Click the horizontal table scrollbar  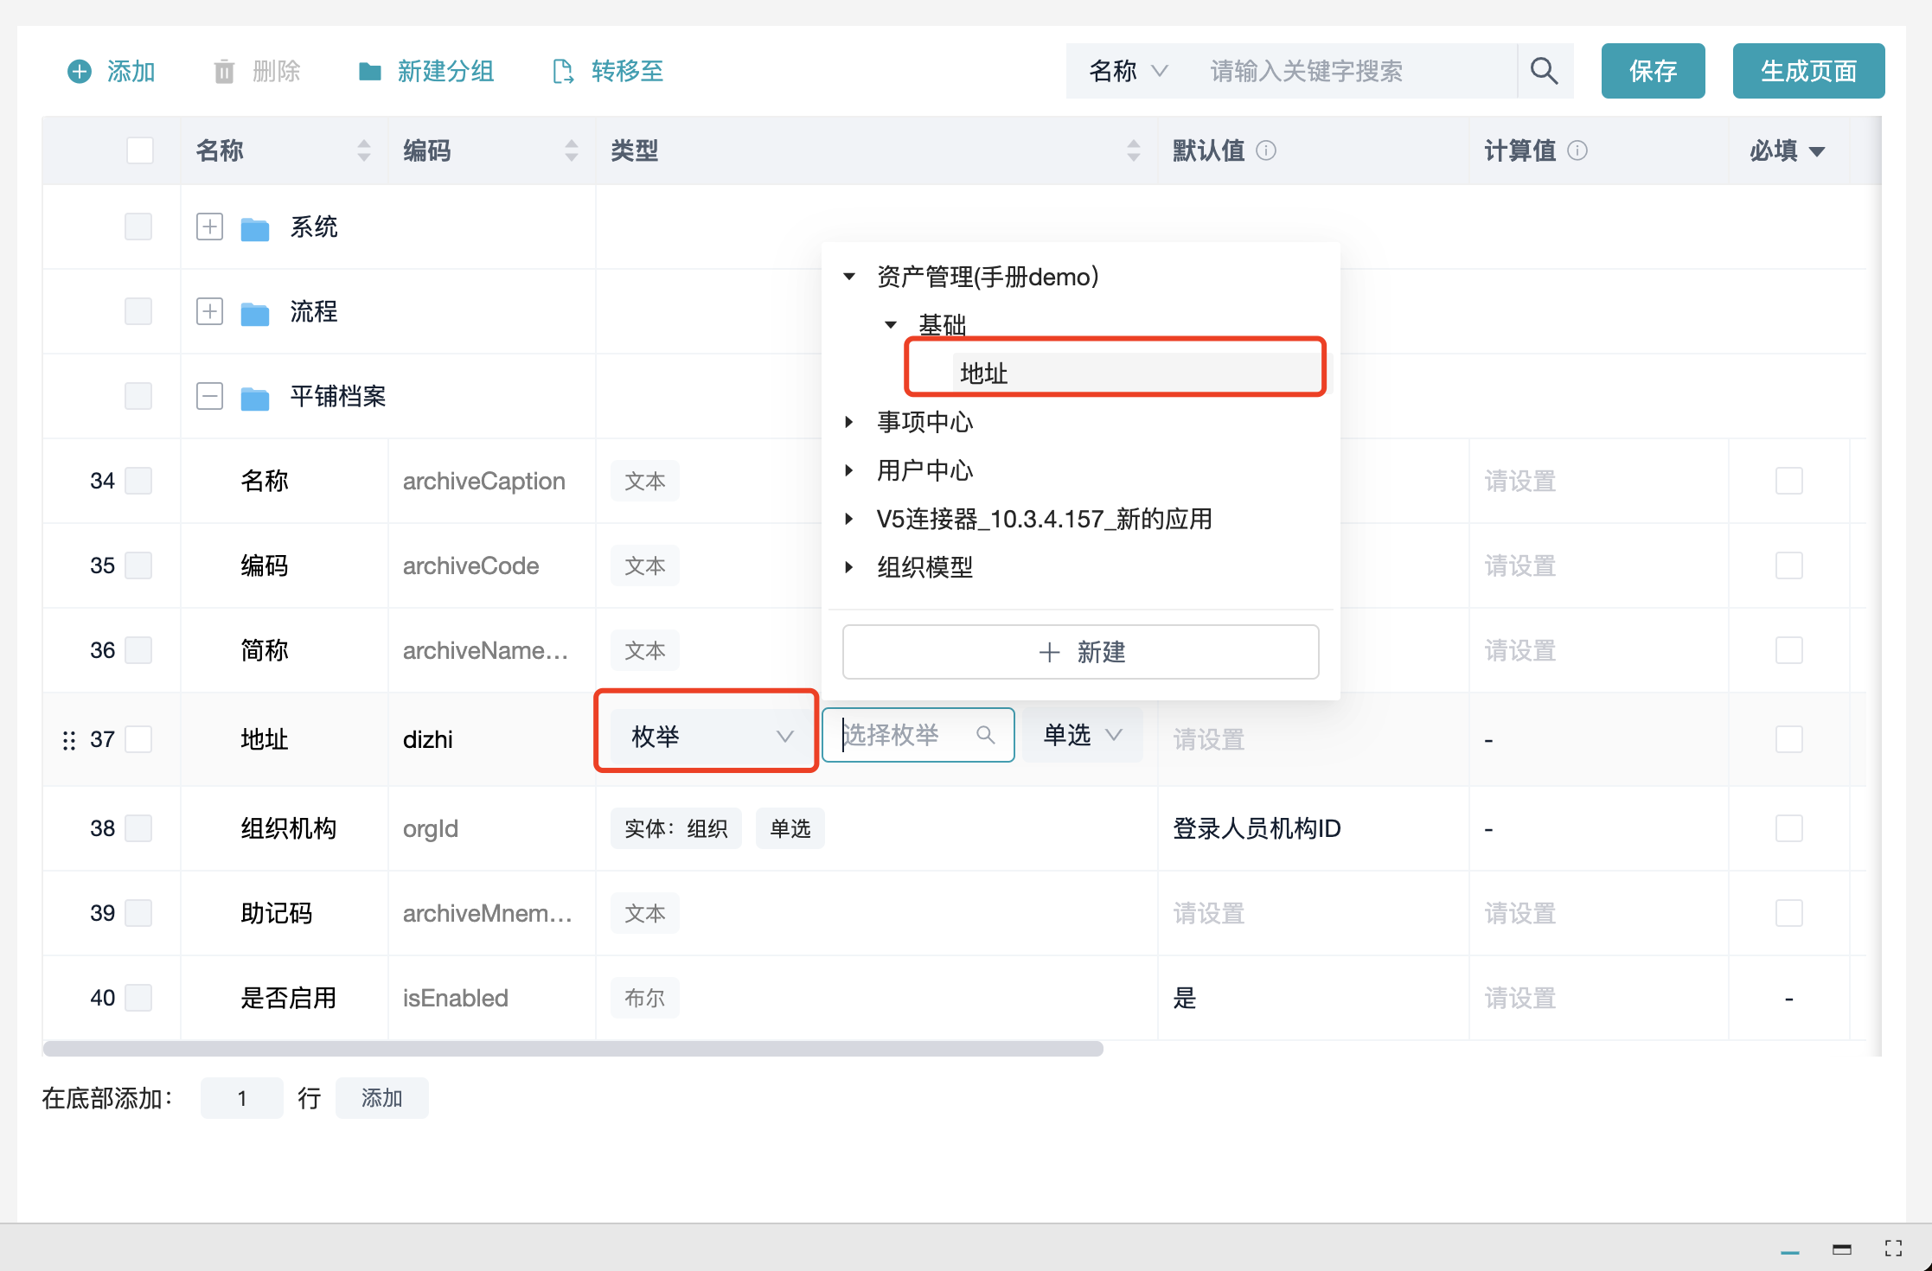pos(573,1049)
